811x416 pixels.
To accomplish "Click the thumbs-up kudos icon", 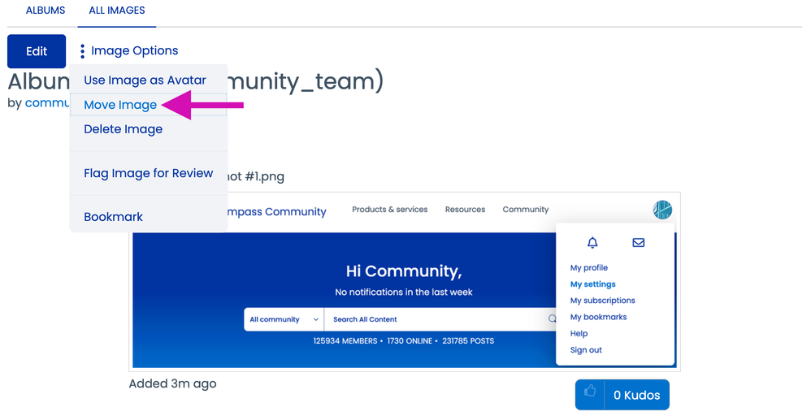I will click(x=590, y=394).
